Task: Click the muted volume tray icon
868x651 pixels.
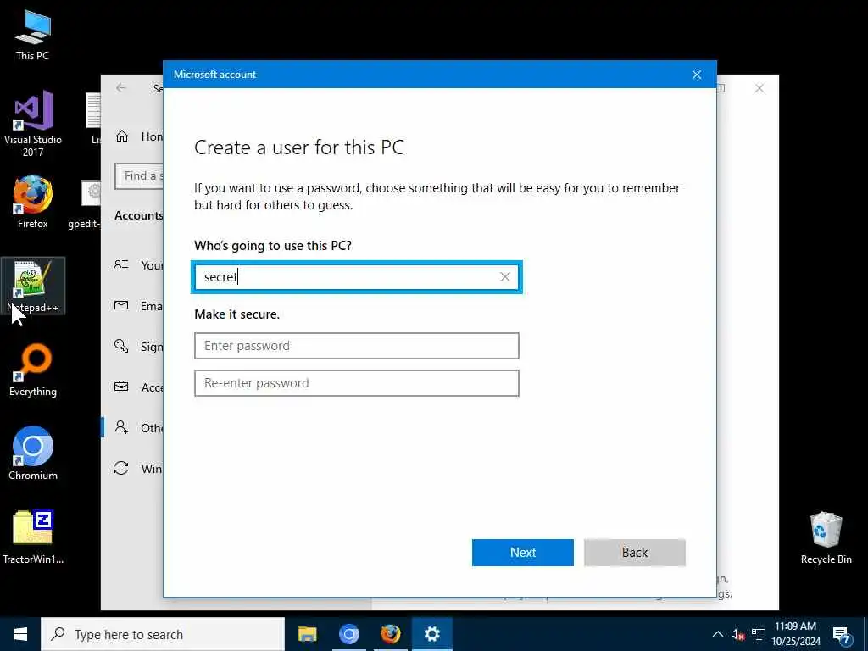Action: (737, 634)
